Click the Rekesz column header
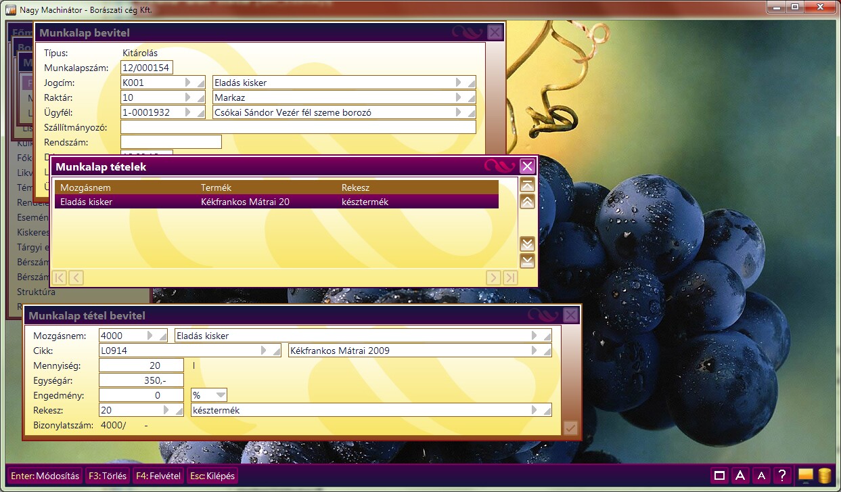This screenshot has width=841, height=492. point(356,187)
